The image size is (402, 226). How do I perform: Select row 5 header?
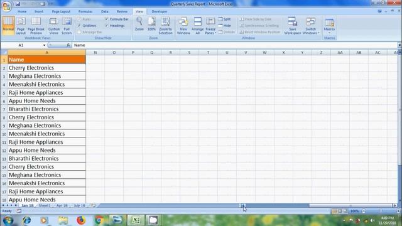click(x=4, y=93)
